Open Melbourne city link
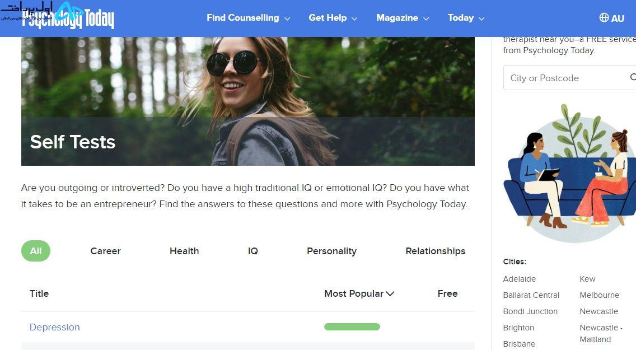The width and height of the screenshot is (636, 350). pyautogui.click(x=599, y=295)
